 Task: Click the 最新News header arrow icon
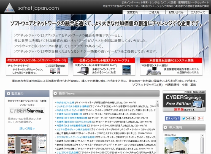coord(55,93)
